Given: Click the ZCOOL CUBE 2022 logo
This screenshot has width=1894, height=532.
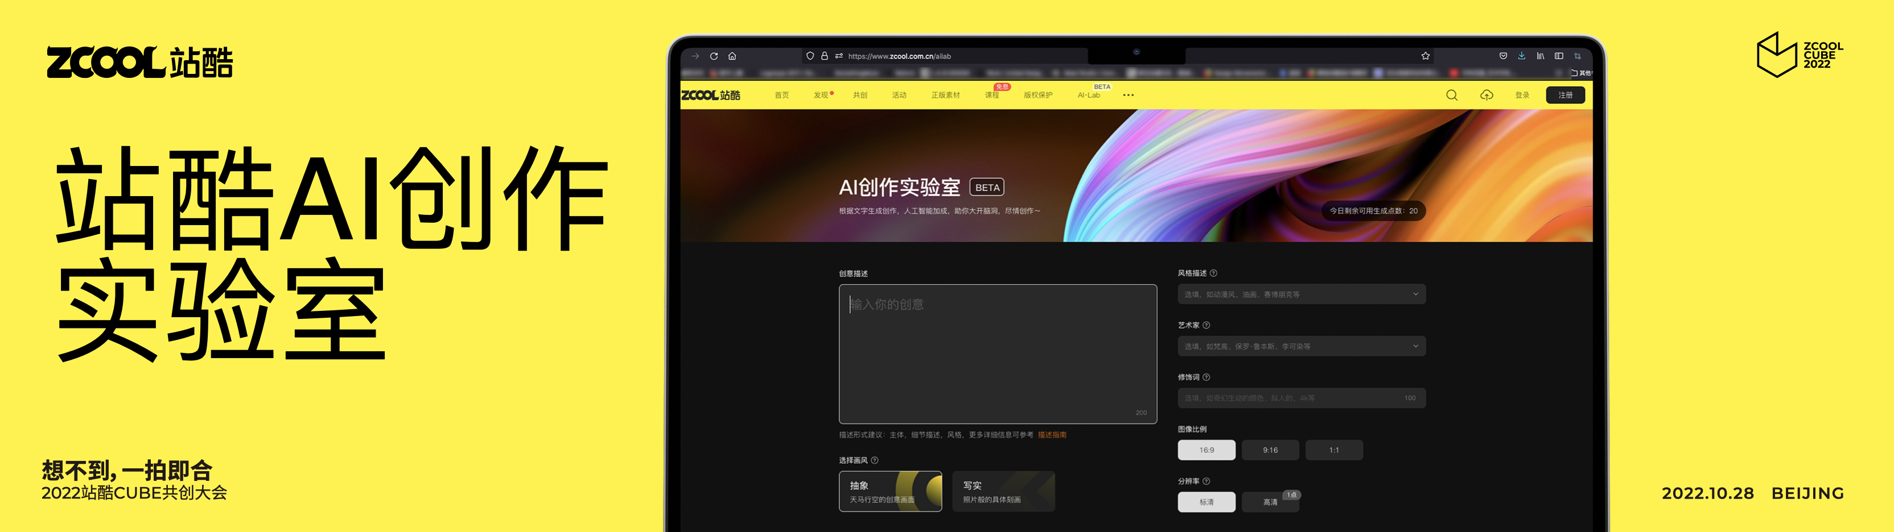Looking at the screenshot, I should (1799, 55).
